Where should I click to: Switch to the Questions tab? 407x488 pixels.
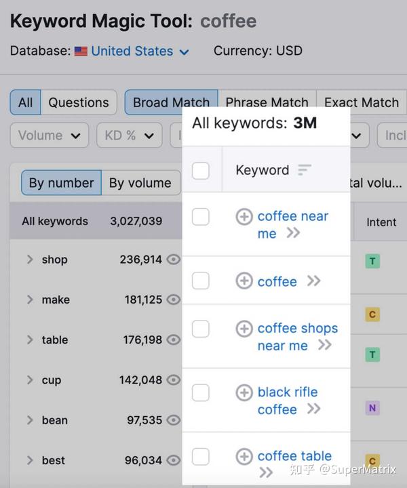pos(79,103)
